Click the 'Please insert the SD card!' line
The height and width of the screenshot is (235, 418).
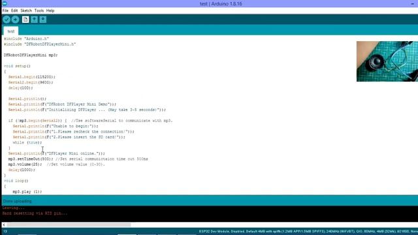click(69, 137)
